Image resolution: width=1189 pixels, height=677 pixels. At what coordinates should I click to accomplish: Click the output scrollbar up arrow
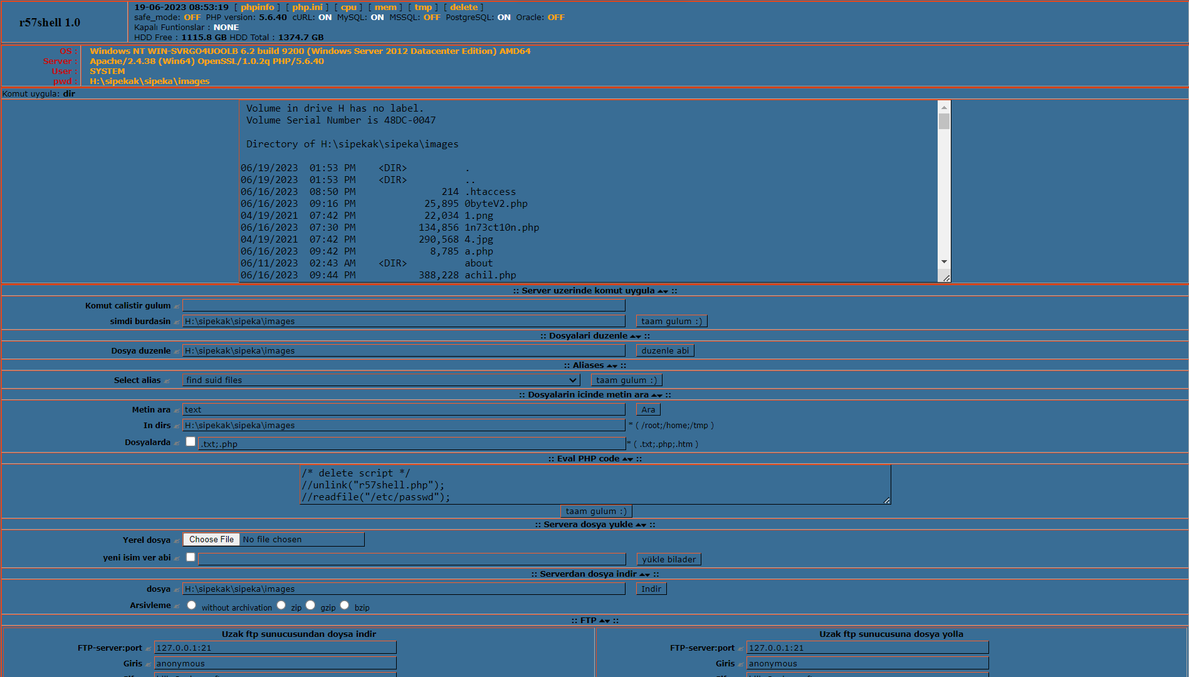coord(944,107)
